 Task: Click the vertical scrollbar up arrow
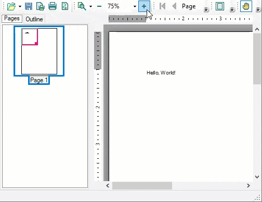tap(257, 29)
